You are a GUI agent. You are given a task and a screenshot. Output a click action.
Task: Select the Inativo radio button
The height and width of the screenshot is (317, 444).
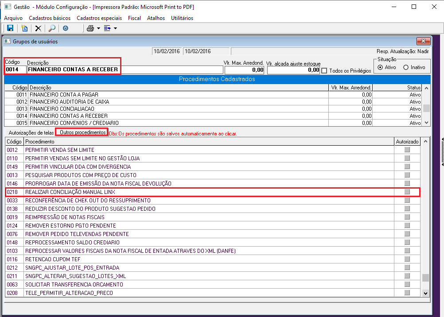406,67
